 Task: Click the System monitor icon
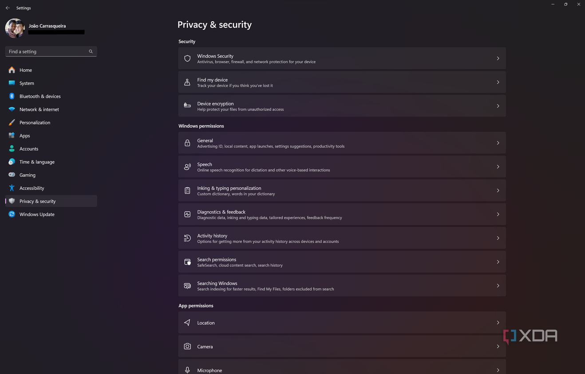tap(12, 83)
